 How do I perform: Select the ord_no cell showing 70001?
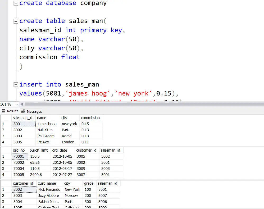(x=19, y=156)
